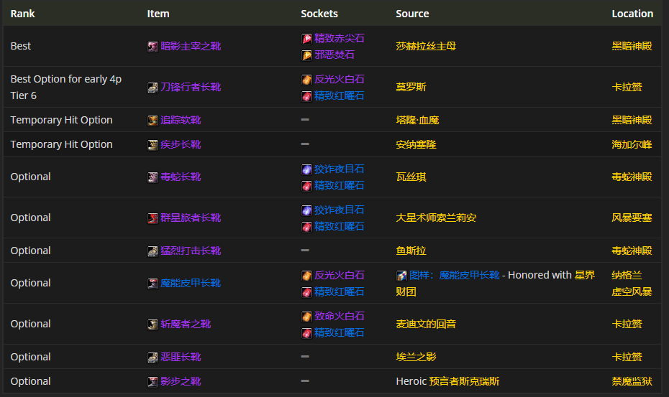Screen dimensions: 669x397
Task: Click the 追踪软靴 item icon
Action: [153, 121]
